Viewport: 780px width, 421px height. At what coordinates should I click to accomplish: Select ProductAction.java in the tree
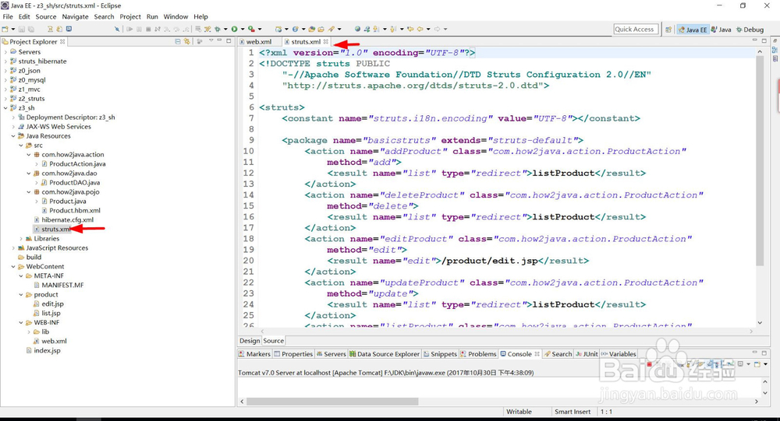pos(77,164)
